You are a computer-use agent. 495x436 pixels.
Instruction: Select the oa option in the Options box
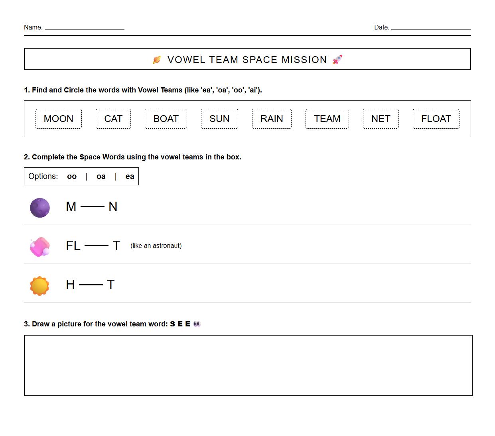click(x=101, y=176)
